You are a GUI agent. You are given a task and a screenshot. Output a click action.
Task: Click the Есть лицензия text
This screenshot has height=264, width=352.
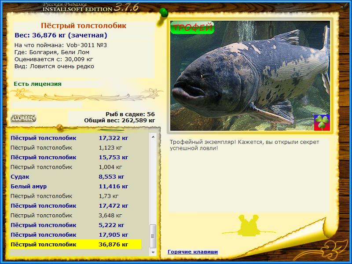[37, 84]
